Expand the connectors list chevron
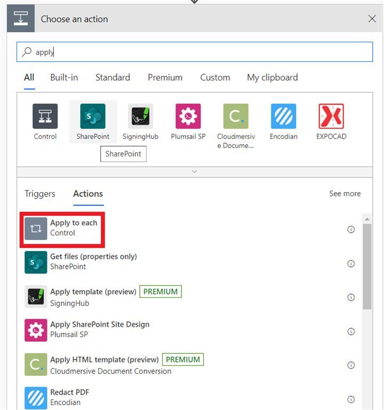Viewport: 384px width, 410px height. (194, 171)
